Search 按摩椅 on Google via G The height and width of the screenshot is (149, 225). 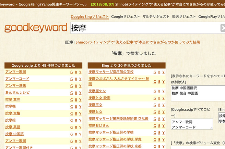click(x=72, y=120)
